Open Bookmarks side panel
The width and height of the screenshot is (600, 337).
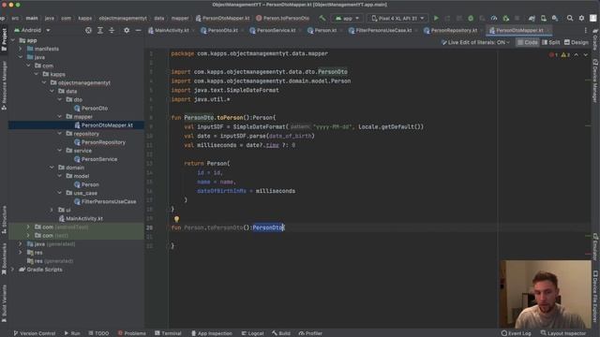(4, 259)
